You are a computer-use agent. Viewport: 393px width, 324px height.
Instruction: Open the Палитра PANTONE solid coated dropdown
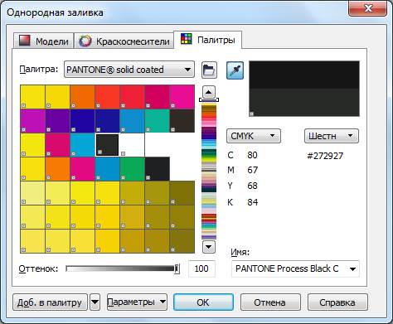(x=129, y=70)
